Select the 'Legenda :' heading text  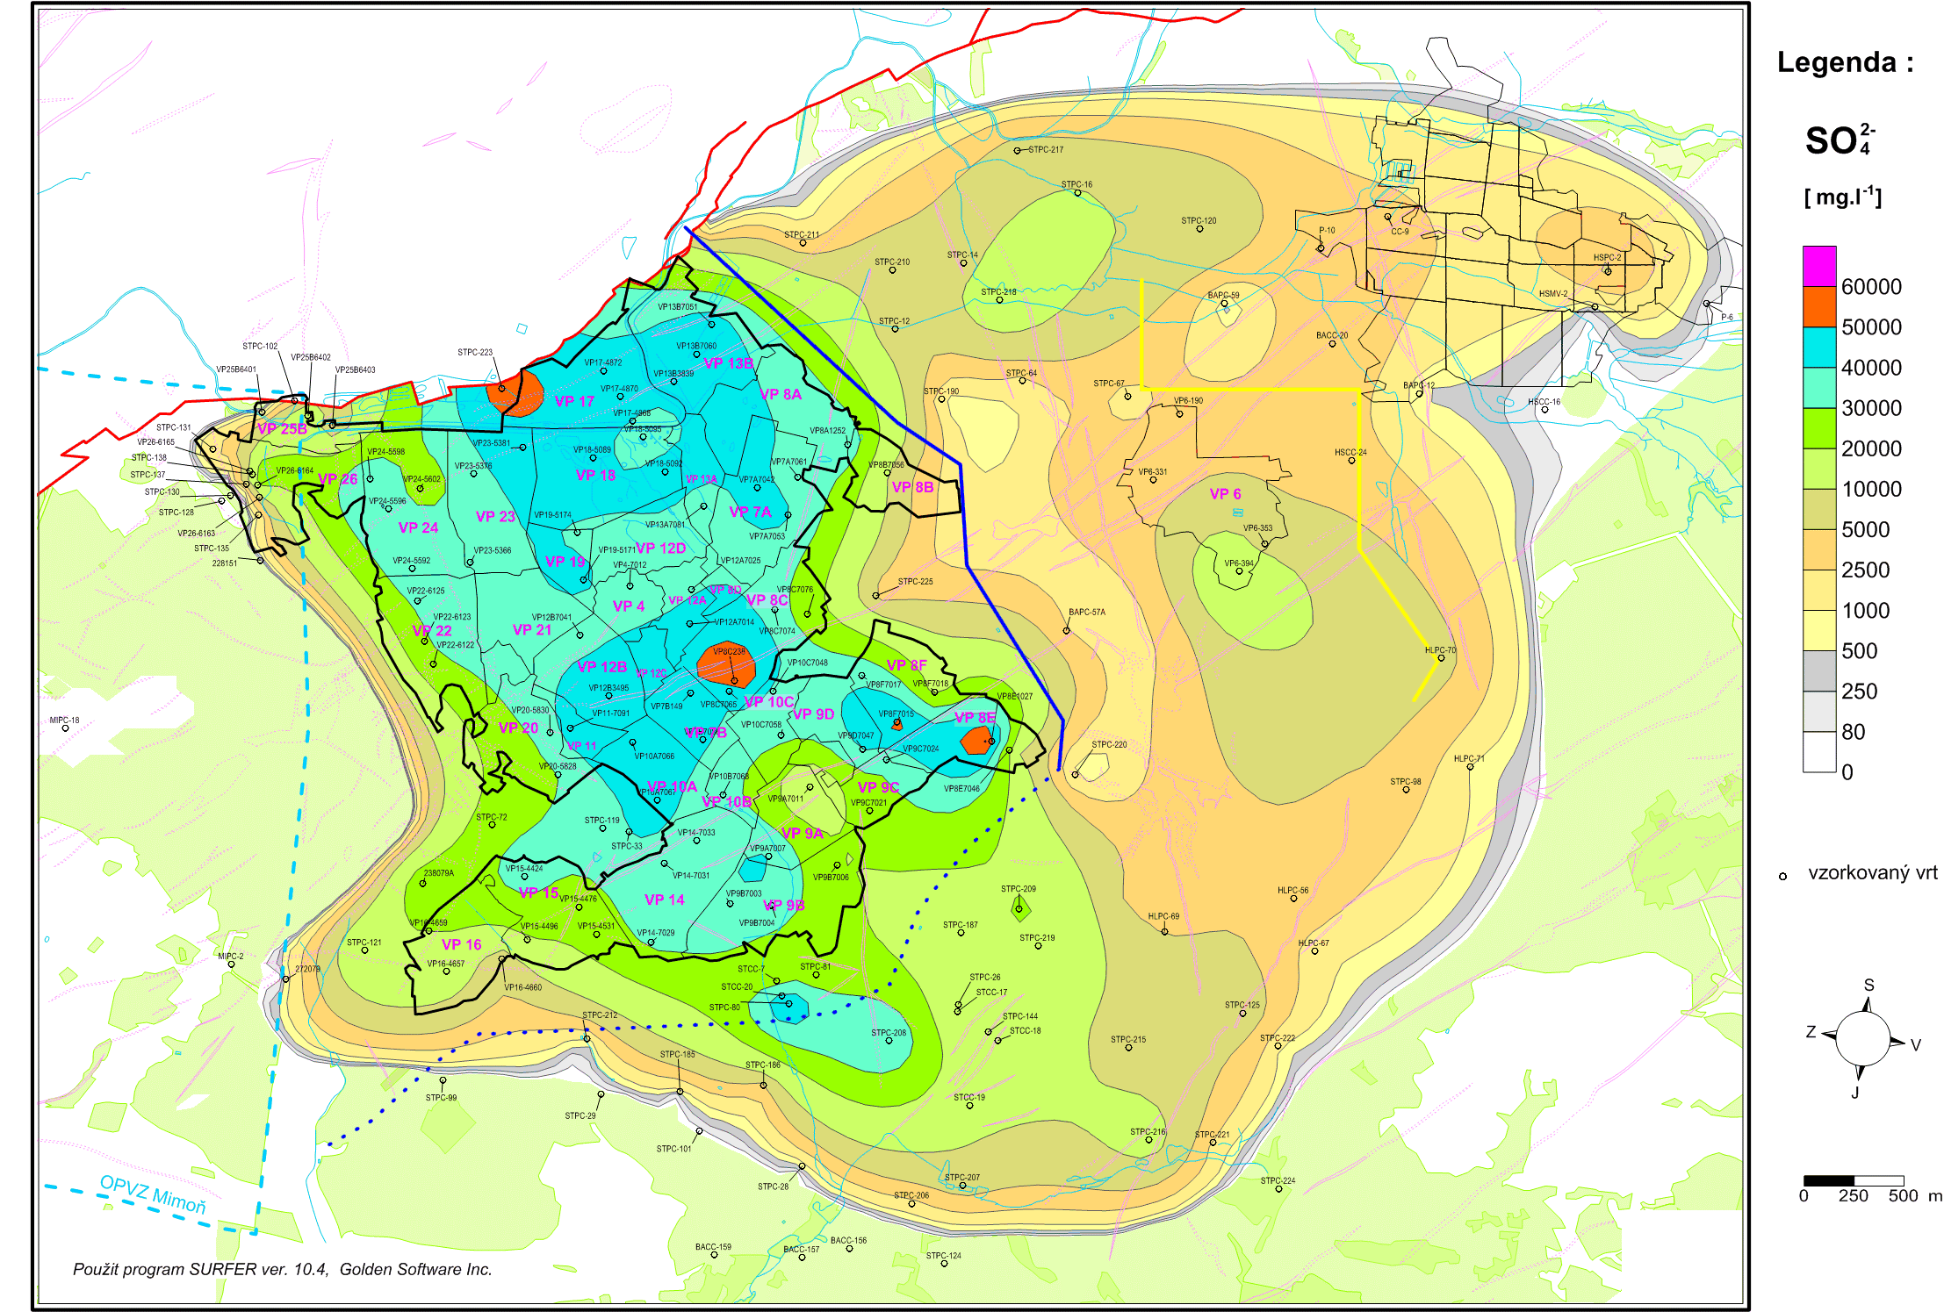[1845, 62]
